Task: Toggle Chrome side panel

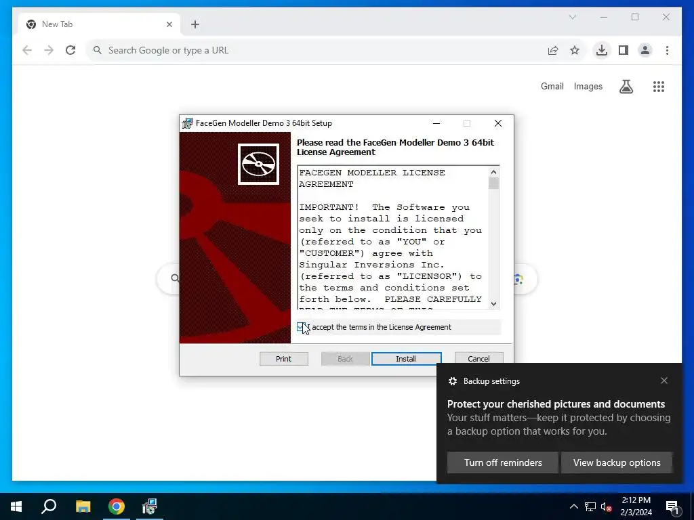Action: (624, 50)
